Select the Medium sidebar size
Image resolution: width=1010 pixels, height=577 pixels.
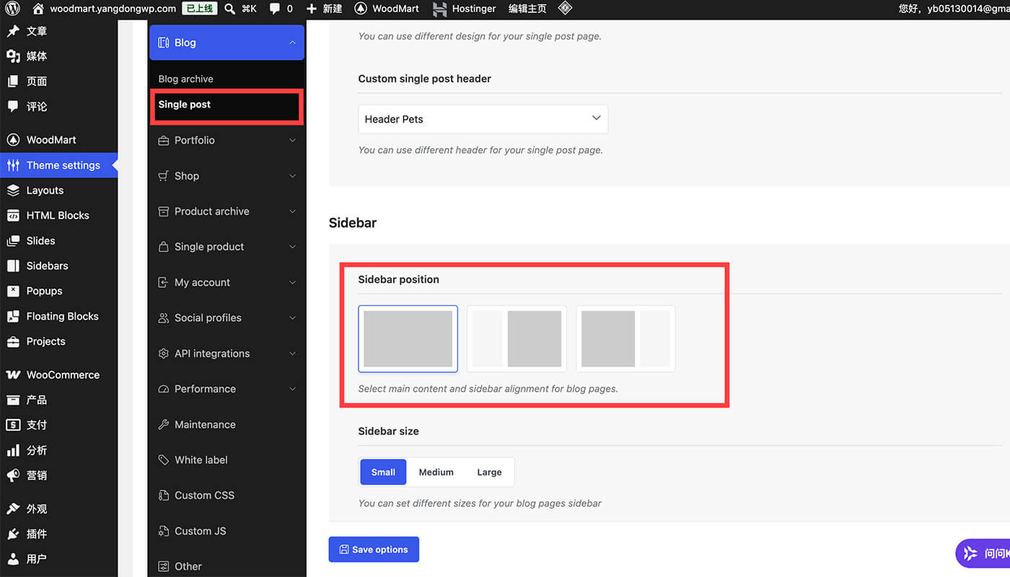point(436,472)
